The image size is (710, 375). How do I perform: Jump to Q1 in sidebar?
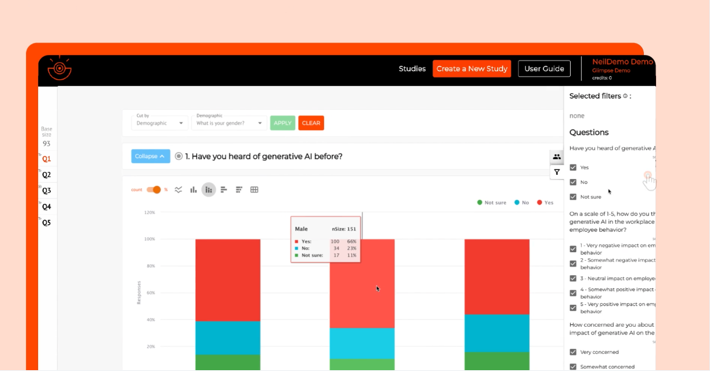[x=47, y=159]
